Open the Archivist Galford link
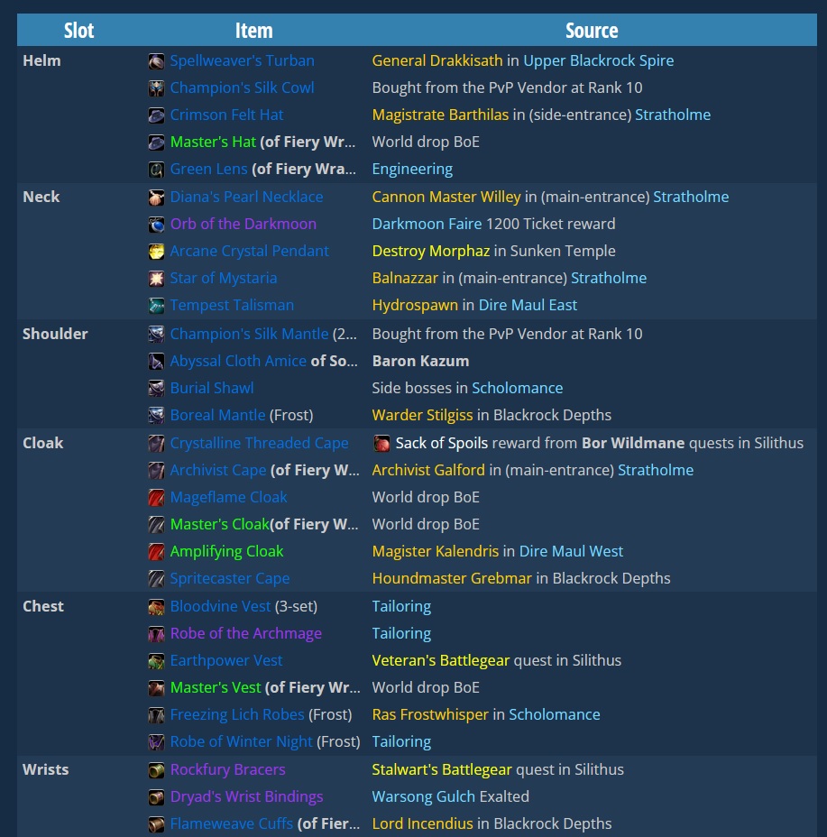 click(428, 470)
